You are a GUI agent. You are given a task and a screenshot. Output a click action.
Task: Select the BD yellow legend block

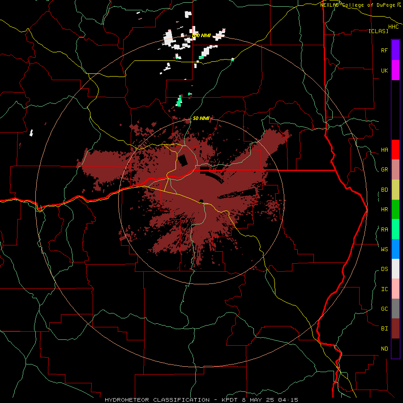pos(395,190)
